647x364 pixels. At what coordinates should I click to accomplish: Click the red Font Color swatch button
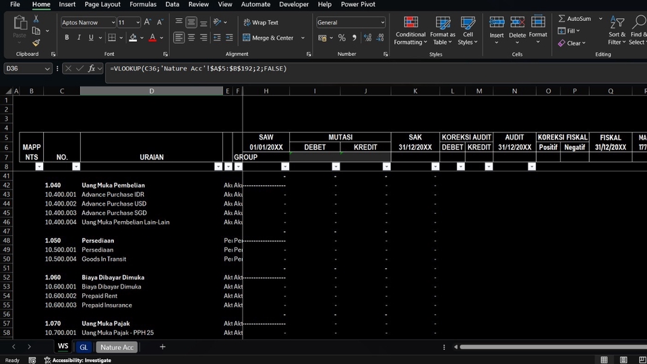point(152,38)
